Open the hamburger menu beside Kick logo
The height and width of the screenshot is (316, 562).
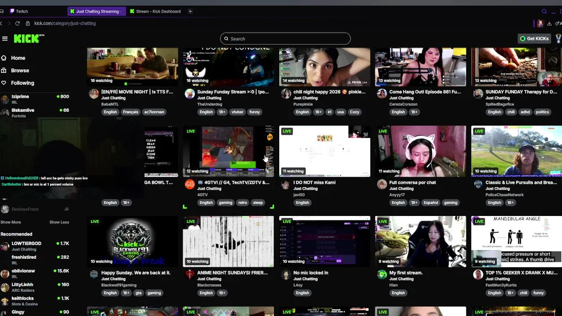tap(5, 39)
